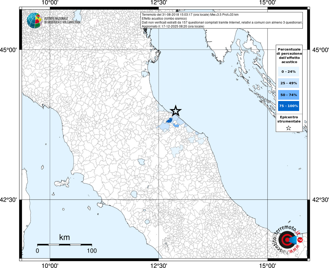Image resolution: width=329 pixels, height=268 pixels.
Task: Click the top 10°00' longitude label
Action: 50,3
